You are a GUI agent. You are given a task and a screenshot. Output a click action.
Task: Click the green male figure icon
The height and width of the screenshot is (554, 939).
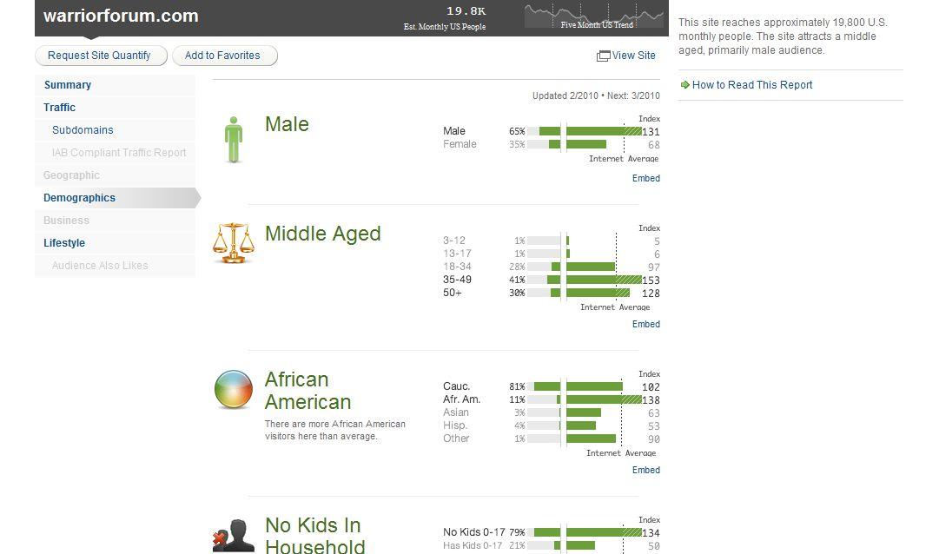pyautogui.click(x=233, y=139)
